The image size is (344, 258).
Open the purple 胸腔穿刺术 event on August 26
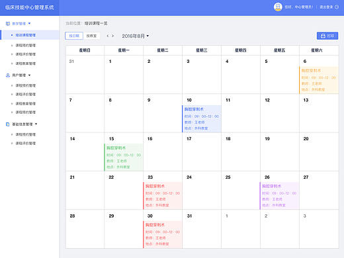tap(279, 196)
